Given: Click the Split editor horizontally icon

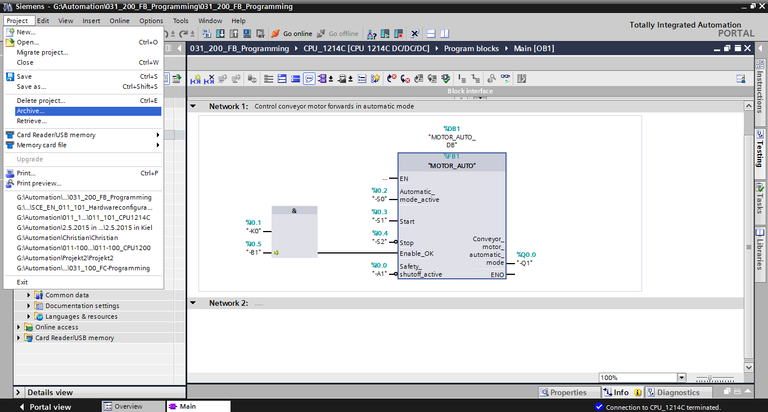Looking at the screenshot, I should tap(431, 34).
